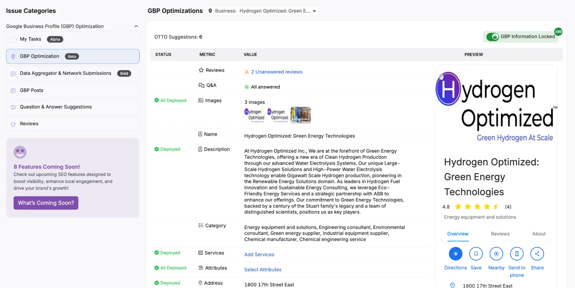Click the star rating in preview
575x288 pixels.
(x=477, y=207)
